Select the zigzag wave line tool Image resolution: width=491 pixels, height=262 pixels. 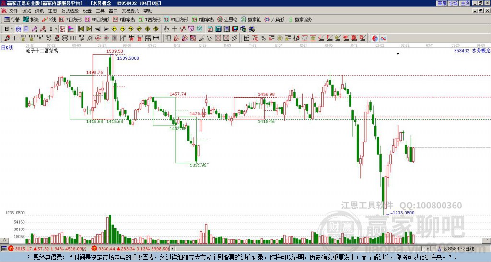[210, 38]
